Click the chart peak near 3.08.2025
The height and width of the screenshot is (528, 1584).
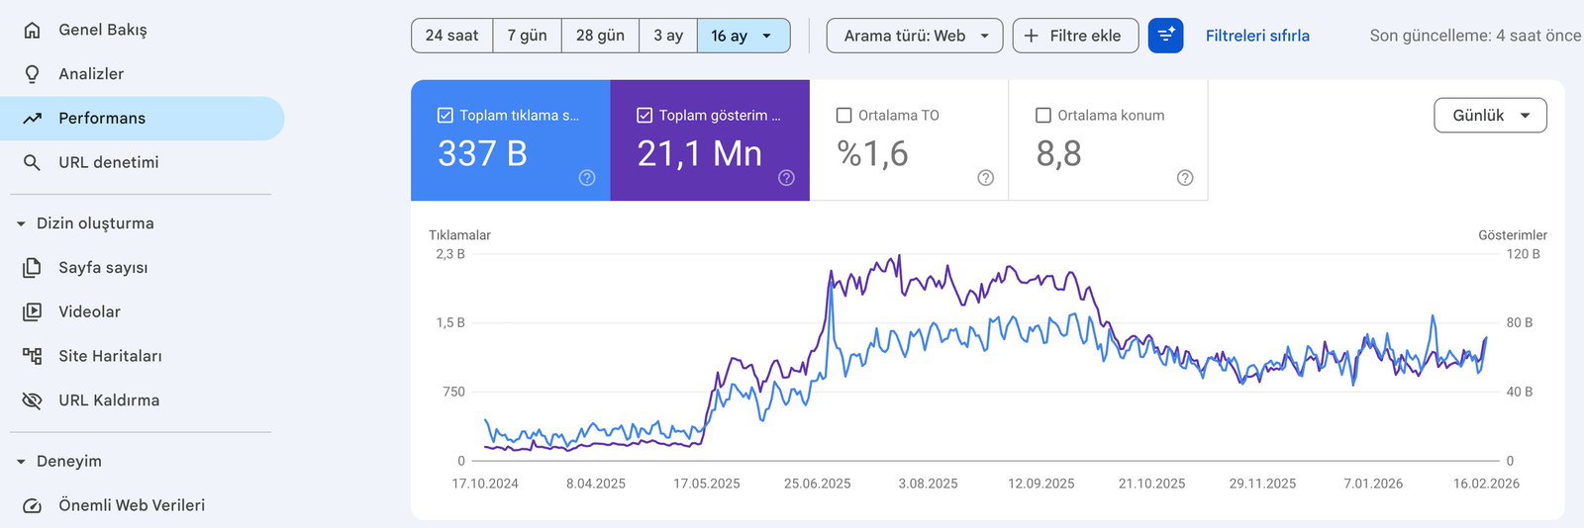[x=898, y=257]
